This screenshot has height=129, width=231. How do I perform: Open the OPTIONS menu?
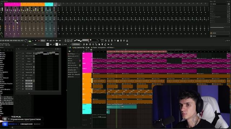pos(15,40)
